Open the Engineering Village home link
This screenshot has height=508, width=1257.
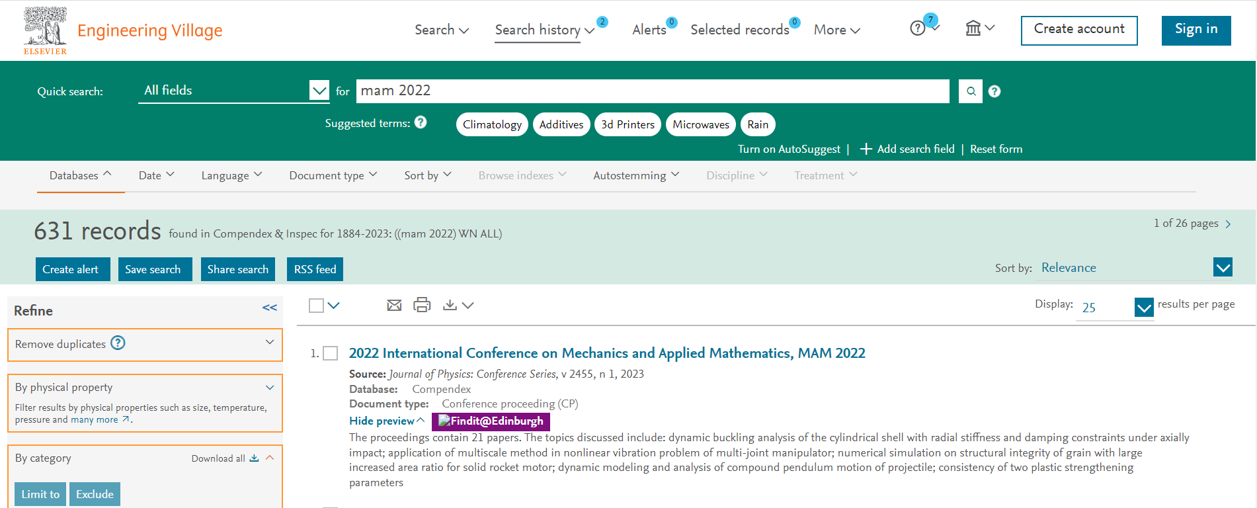coord(149,30)
